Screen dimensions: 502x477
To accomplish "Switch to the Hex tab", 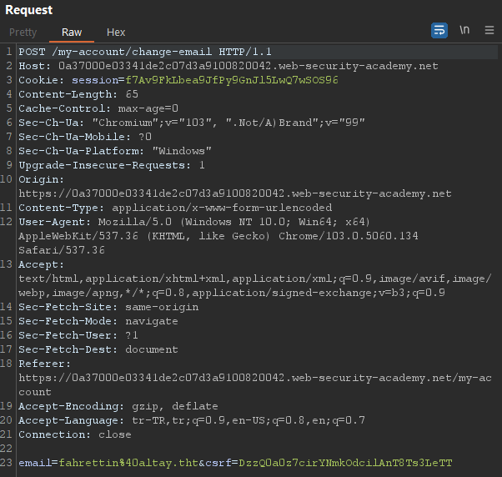I will tap(116, 33).
